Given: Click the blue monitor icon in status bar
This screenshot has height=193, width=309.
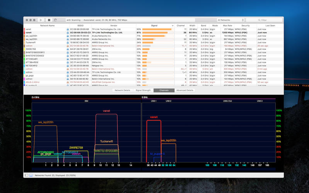Looking at the screenshot, I should 31,175.
